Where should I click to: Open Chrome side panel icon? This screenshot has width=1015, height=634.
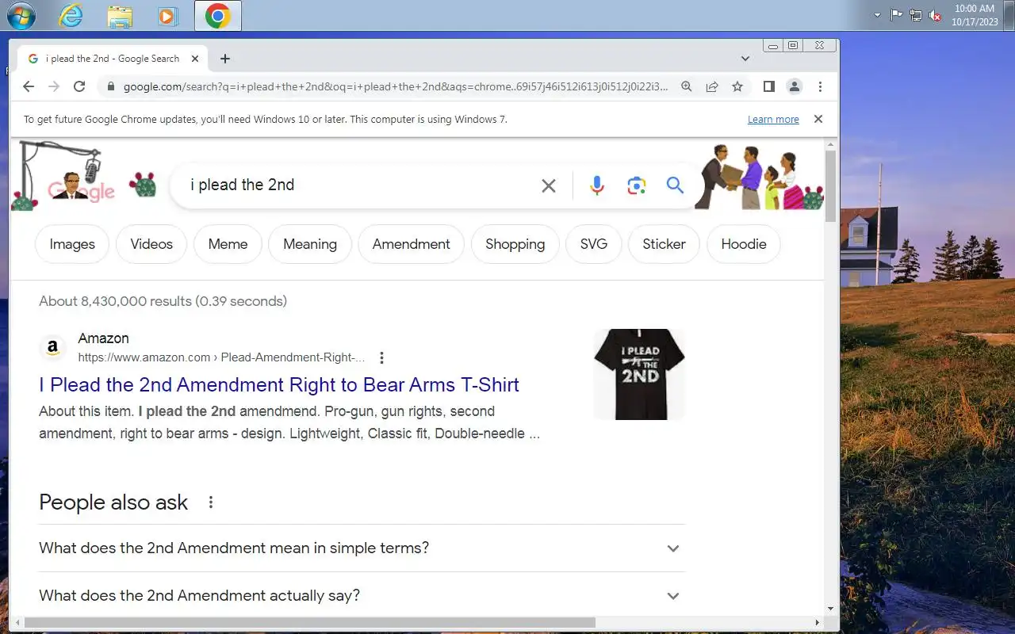[768, 86]
